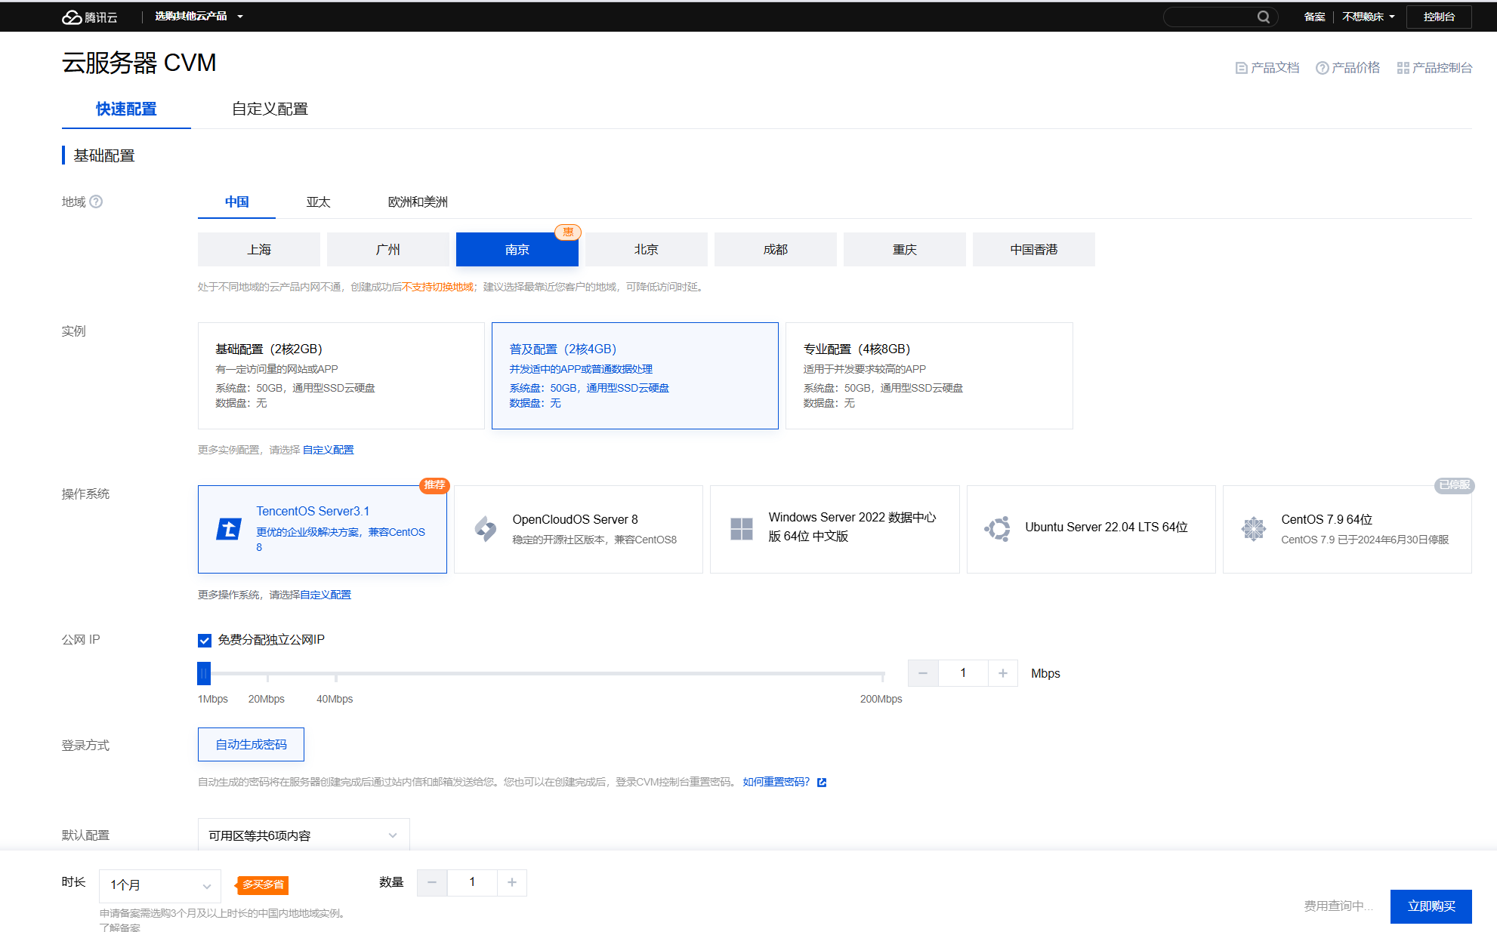The width and height of the screenshot is (1497, 932).
Task: Click the 立即购买 button
Action: [x=1431, y=906]
